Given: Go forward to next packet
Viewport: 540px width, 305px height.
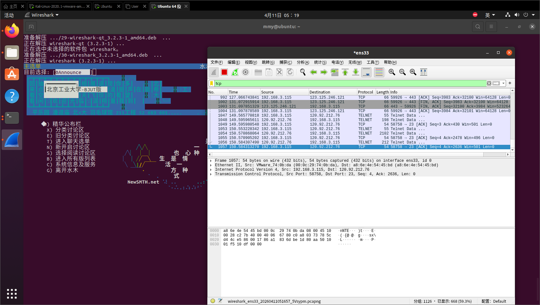Looking at the screenshot, I should tap(324, 72).
